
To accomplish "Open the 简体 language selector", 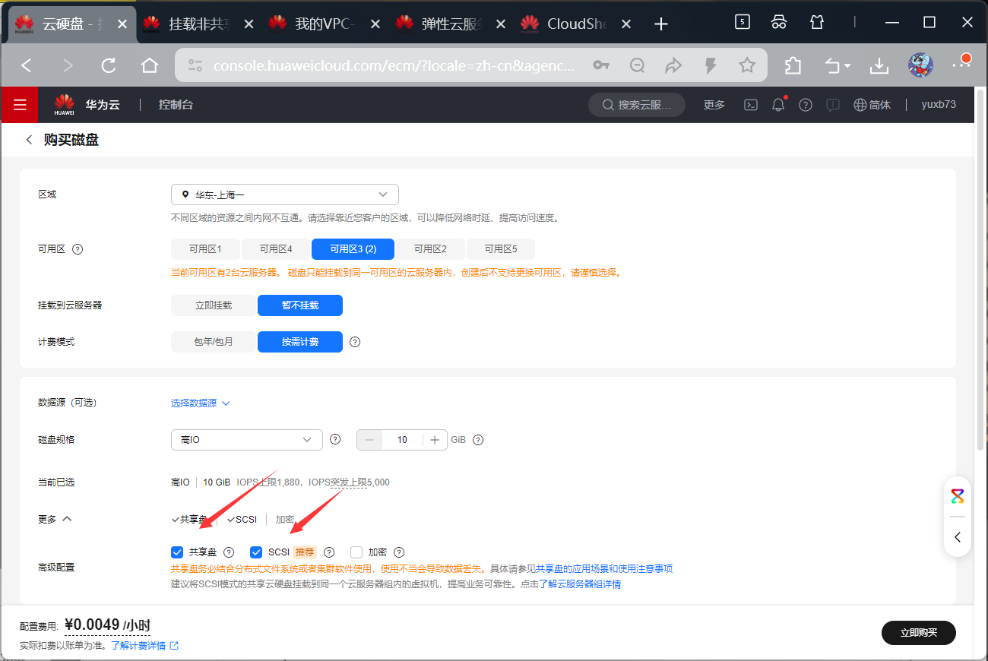I will click(872, 105).
